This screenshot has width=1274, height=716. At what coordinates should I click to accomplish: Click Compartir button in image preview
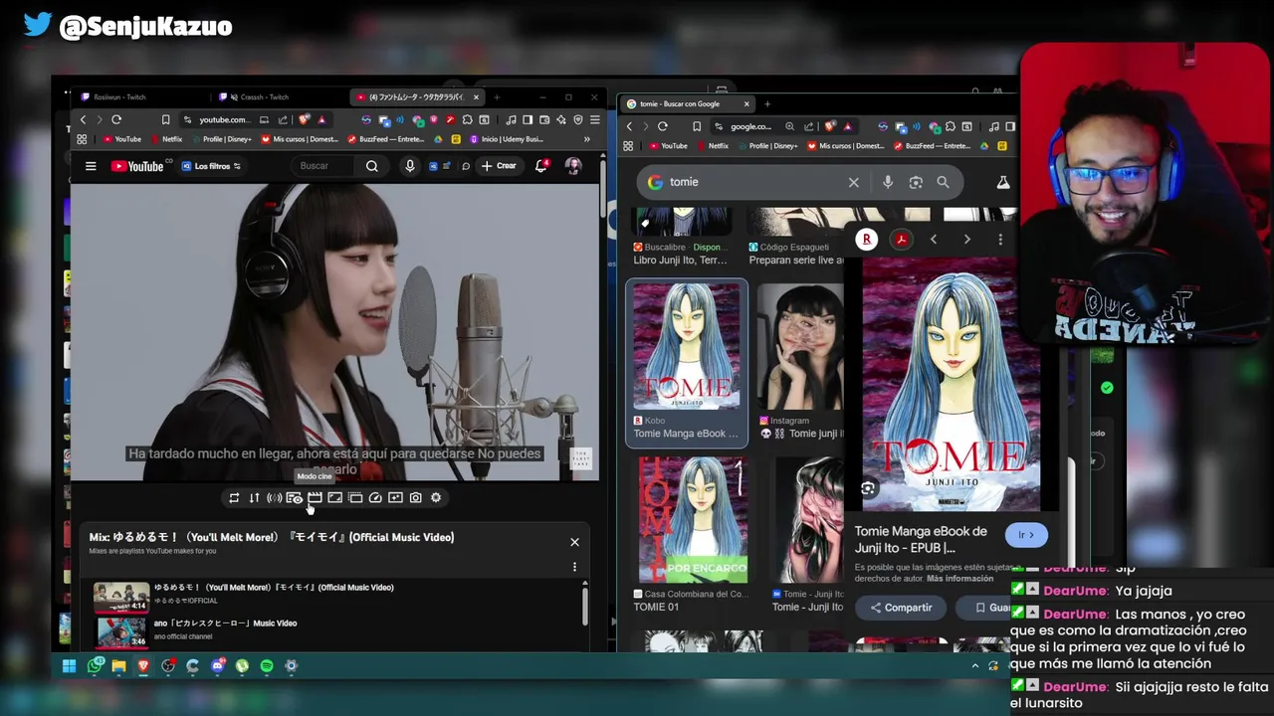point(901,608)
